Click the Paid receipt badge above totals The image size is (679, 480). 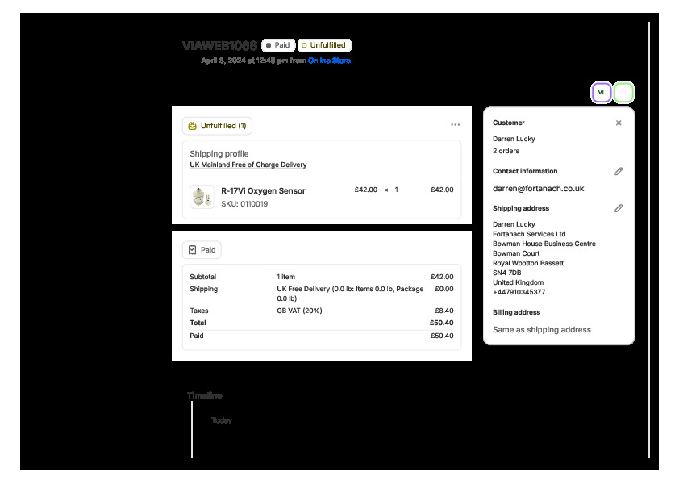[x=202, y=250]
